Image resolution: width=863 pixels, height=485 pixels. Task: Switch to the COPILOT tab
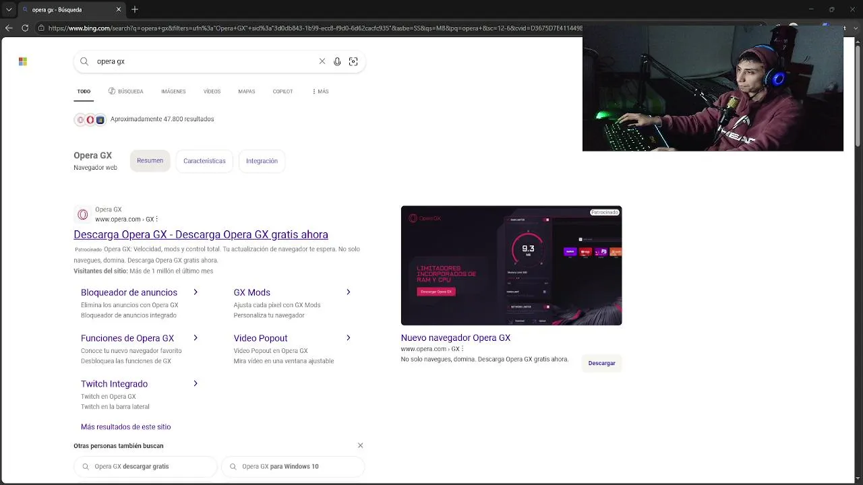click(x=282, y=92)
